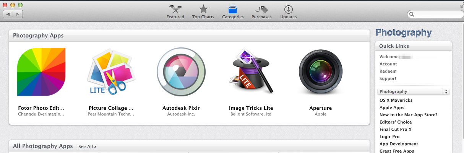Open Final Cut Pro X link
Image resolution: width=464 pixels, height=153 pixels.
(x=396, y=129)
